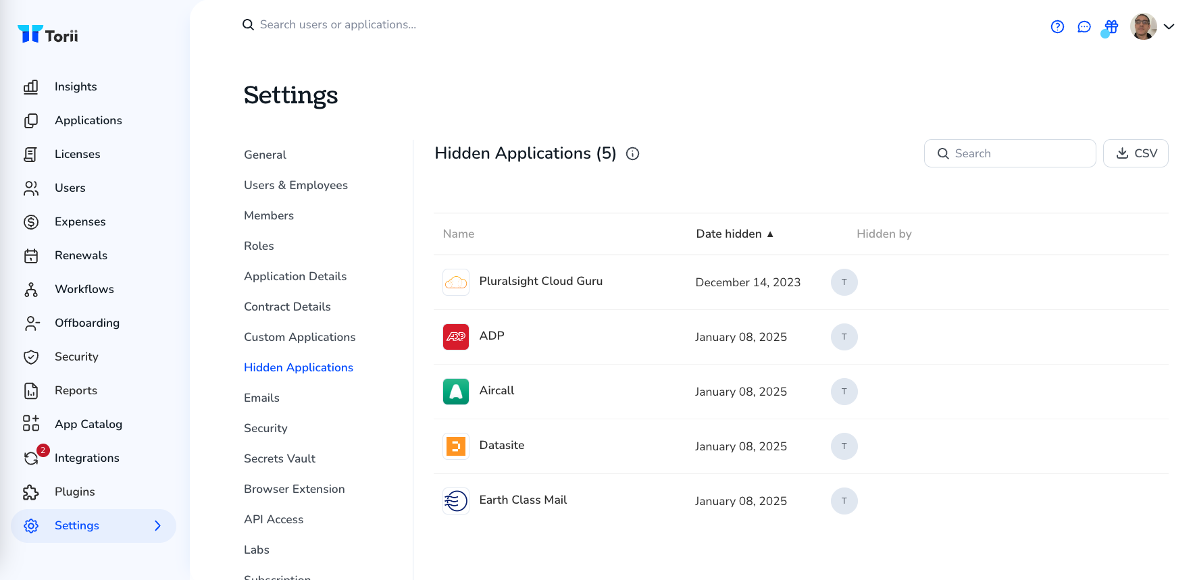
Task: Click the Hidden by column header
Action: click(884, 234)
